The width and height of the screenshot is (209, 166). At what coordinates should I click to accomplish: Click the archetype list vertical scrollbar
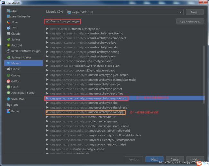(x=204, y=74)
